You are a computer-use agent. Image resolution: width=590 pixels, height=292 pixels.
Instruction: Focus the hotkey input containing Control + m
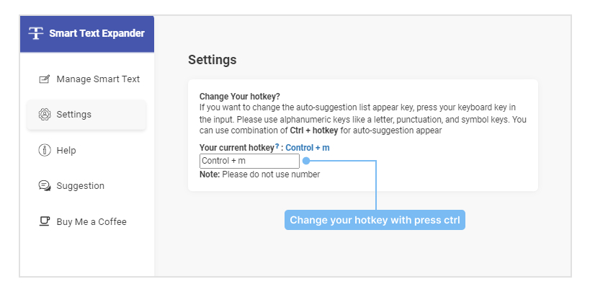(x=249, y=161)
